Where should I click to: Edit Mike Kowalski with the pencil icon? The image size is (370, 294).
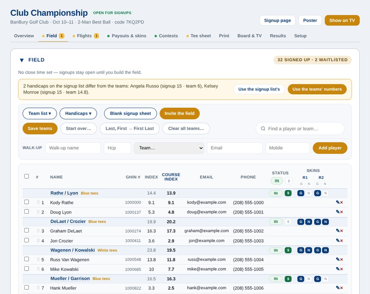(x=338, y=269)
